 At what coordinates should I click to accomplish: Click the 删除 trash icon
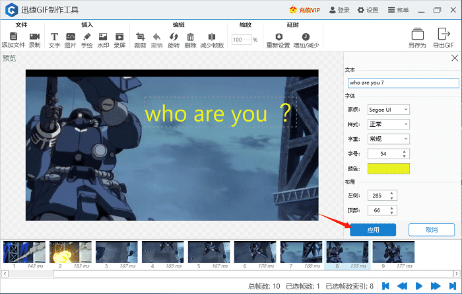[x=190, y=36]
